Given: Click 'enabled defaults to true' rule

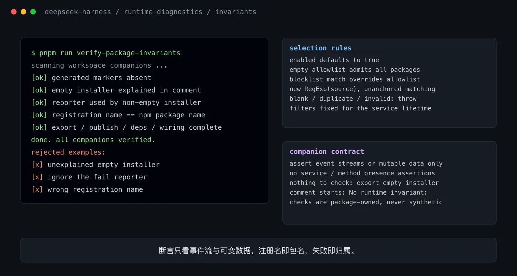Looking at the screenshot, I should 334,60.
